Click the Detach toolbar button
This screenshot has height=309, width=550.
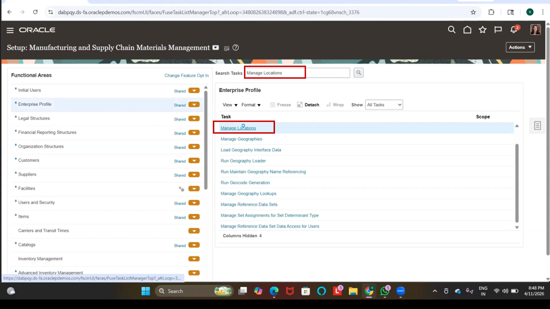tap(308, 105)
